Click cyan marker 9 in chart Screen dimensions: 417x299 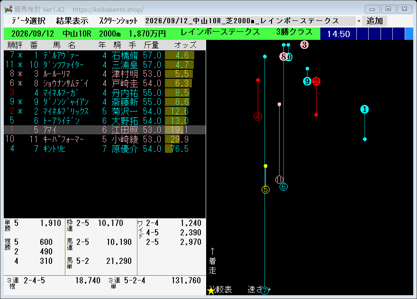click(x=307, y=81)
